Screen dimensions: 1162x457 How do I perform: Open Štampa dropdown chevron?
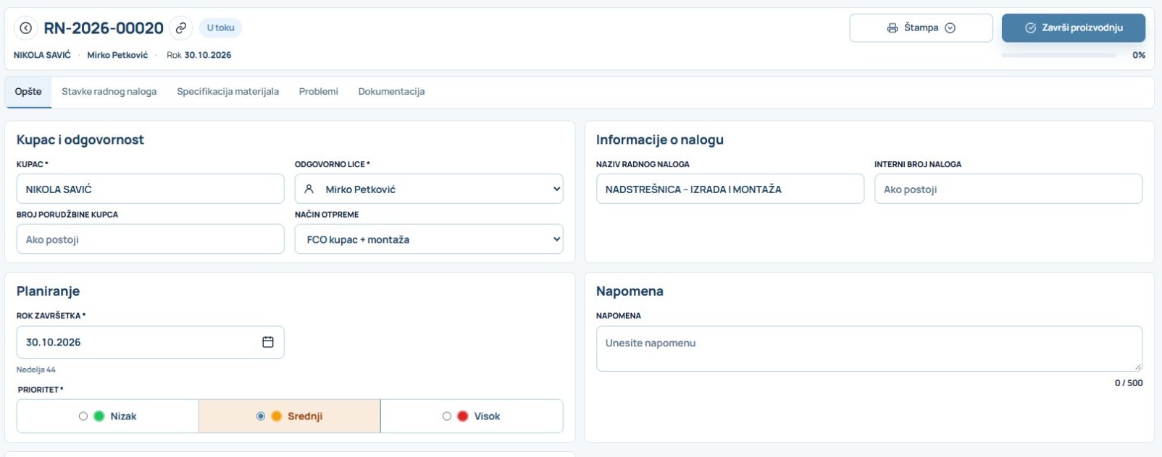click(x=950, y=28)
